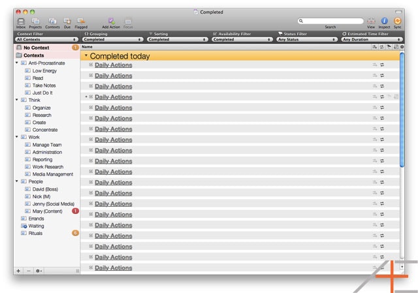The image size is (418, 293).
Task: Click the Add Action toolbar icon
Action: [x=111, y=22]
